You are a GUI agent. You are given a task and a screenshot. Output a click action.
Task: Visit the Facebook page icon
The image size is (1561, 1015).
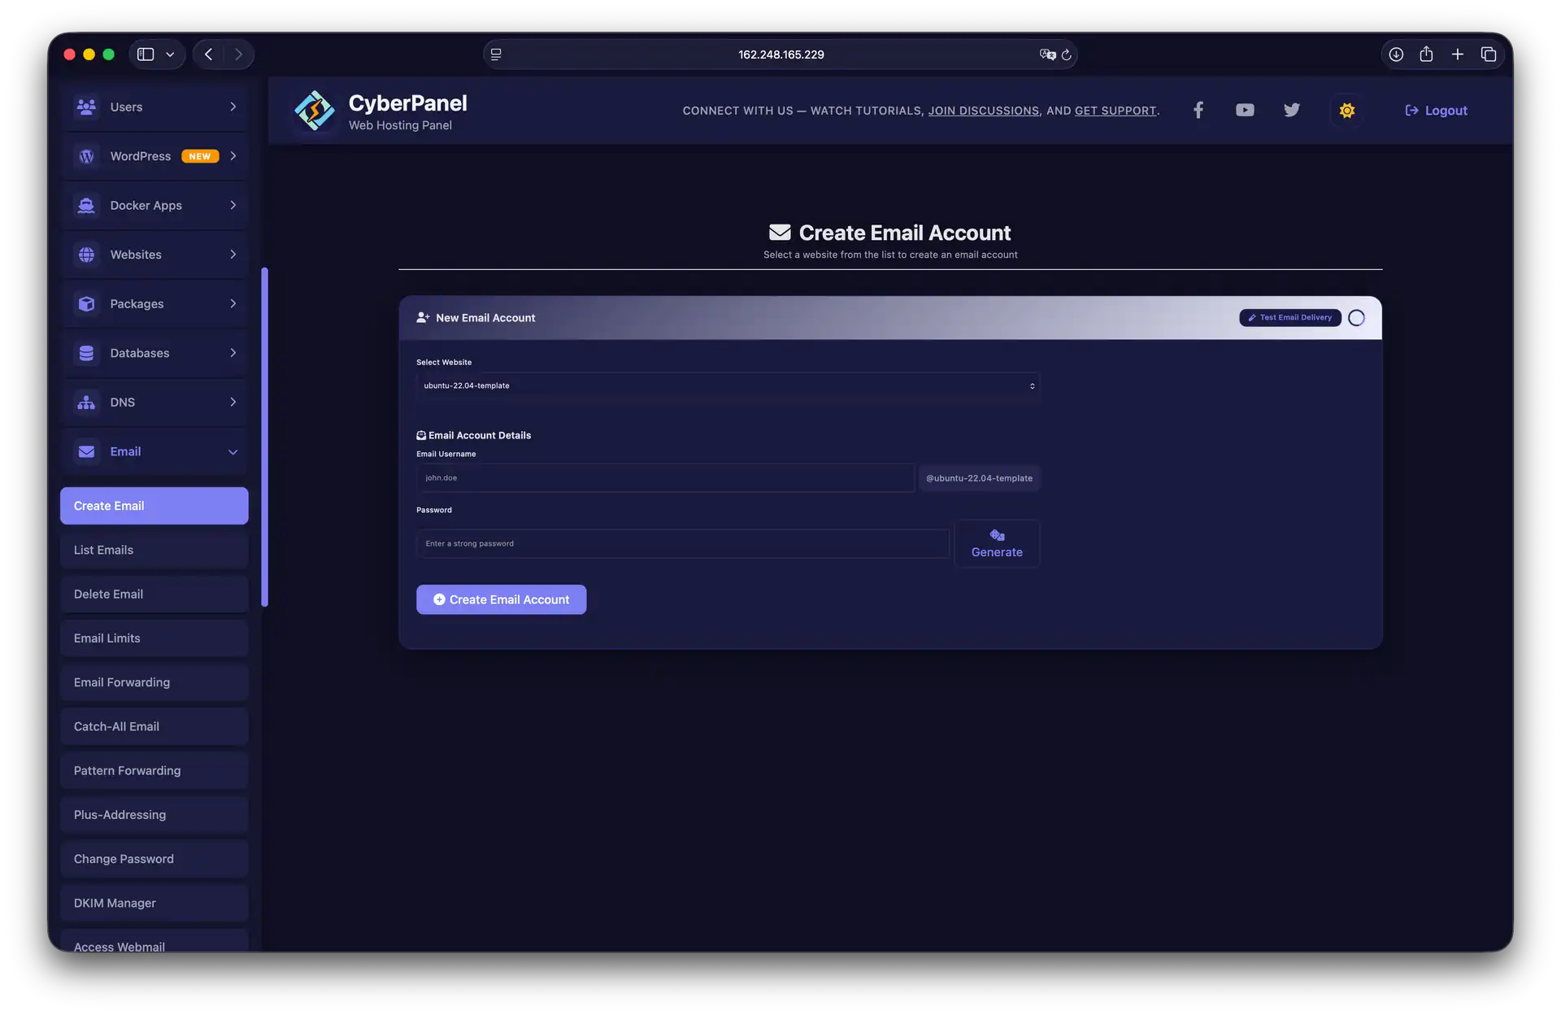1198,109
